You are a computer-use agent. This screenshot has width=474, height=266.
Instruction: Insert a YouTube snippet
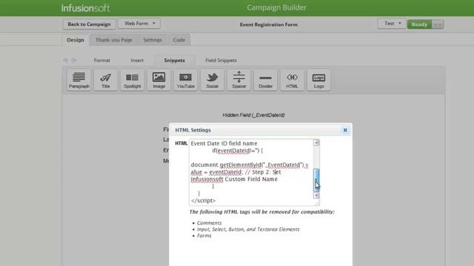185,80
